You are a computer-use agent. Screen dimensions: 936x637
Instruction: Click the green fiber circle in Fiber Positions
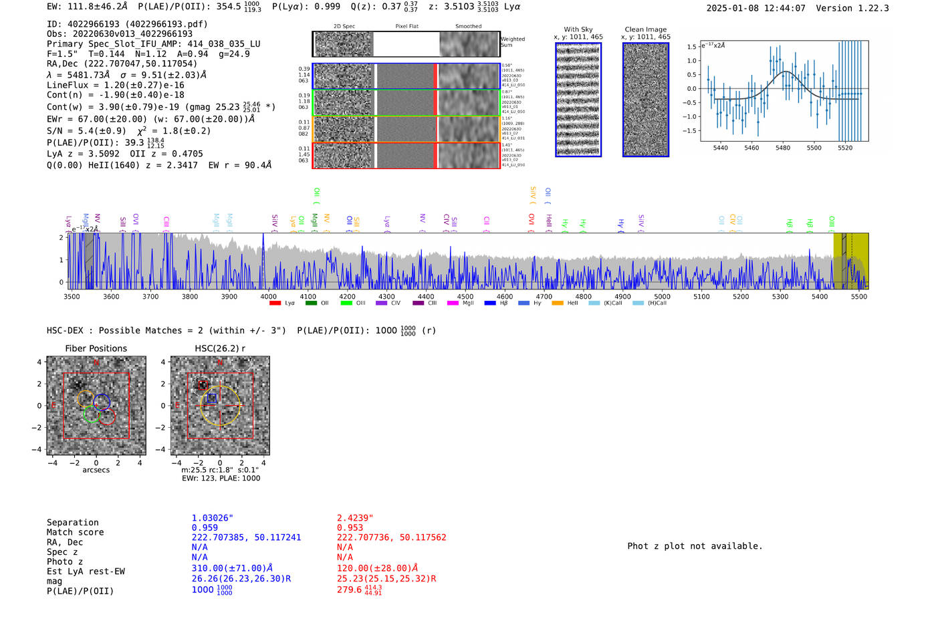92,414
